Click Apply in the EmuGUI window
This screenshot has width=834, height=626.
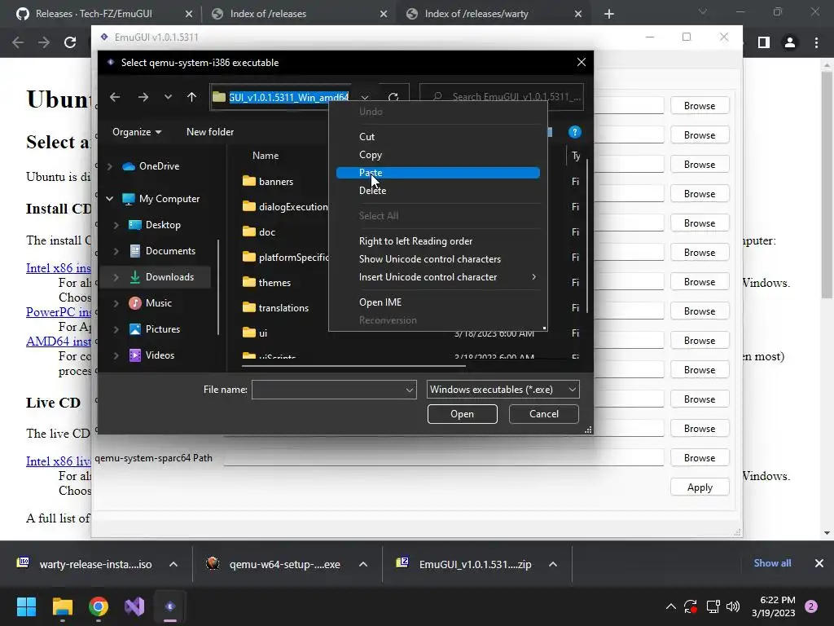(700, 487)
